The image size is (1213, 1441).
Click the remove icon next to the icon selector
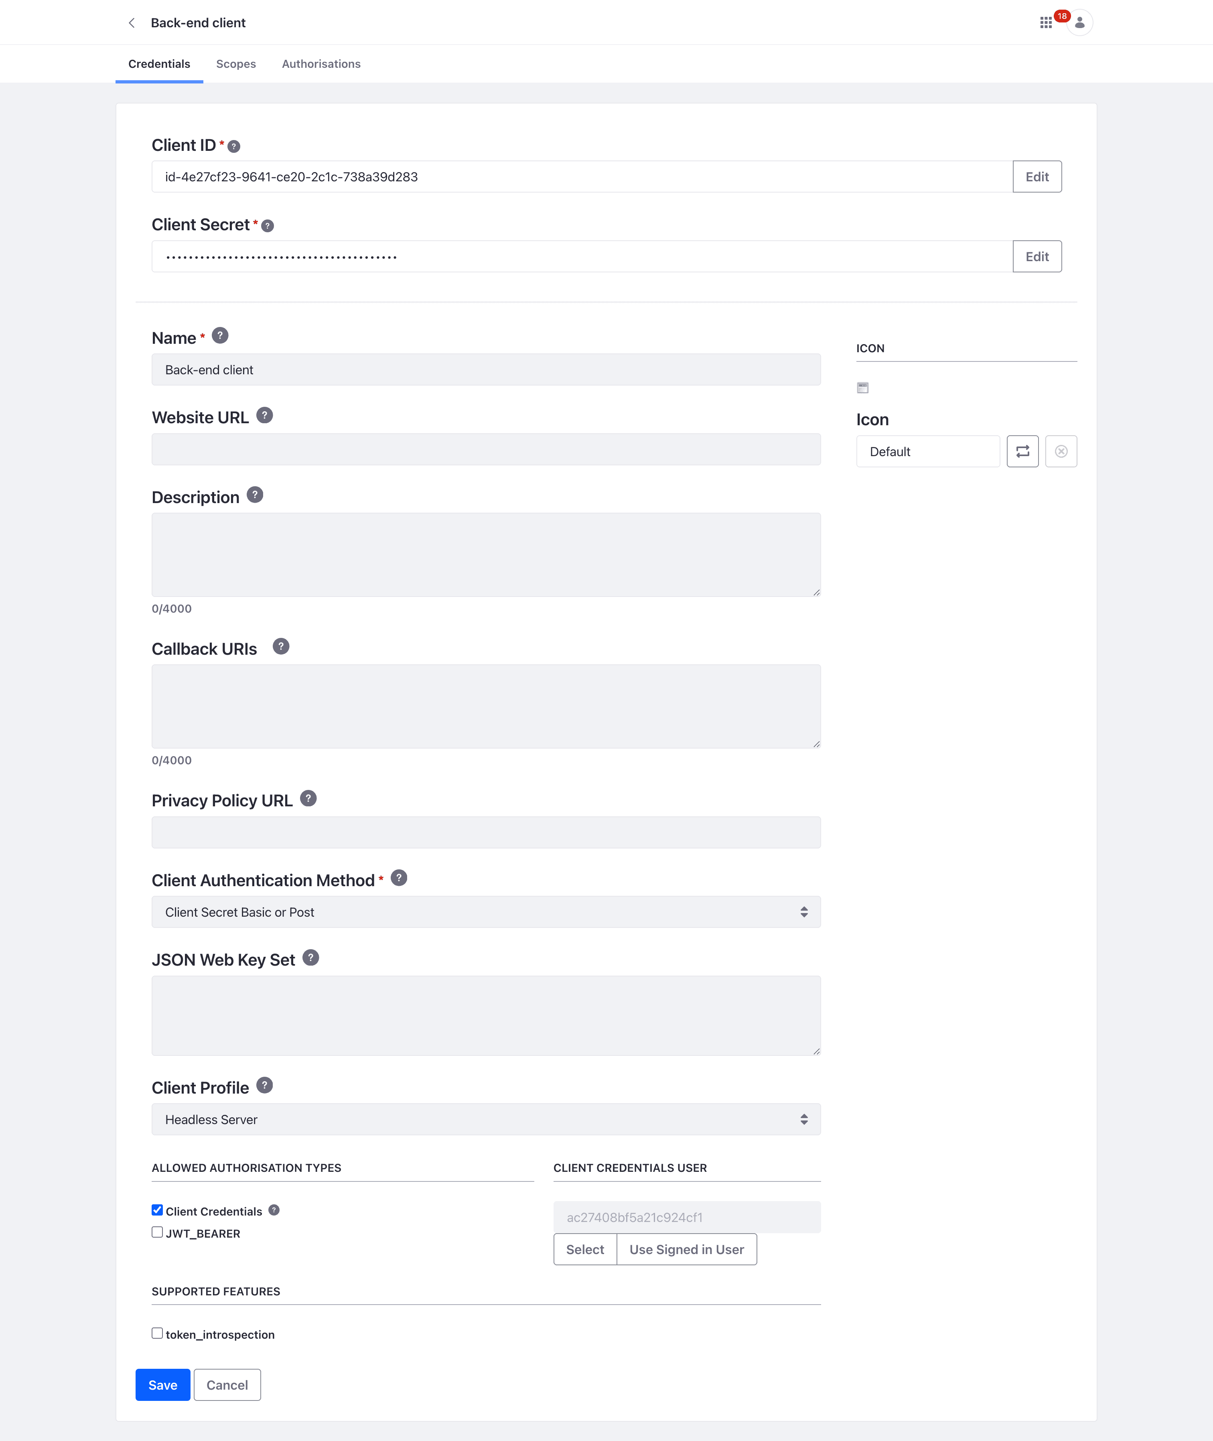pos(1061,451)
